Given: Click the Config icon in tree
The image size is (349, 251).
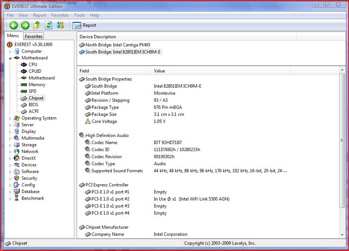Looking at the screenshot, I should coord(17,185).
